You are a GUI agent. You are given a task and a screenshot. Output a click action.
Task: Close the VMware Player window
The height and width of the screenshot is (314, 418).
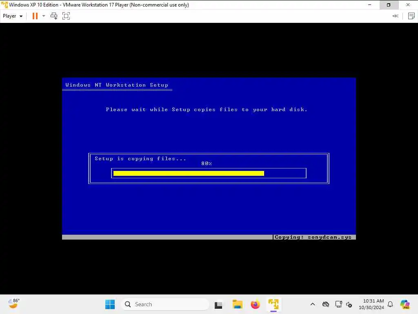(408, 5)
